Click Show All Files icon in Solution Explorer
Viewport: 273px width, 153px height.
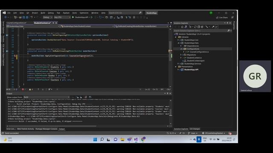[202, 27]
